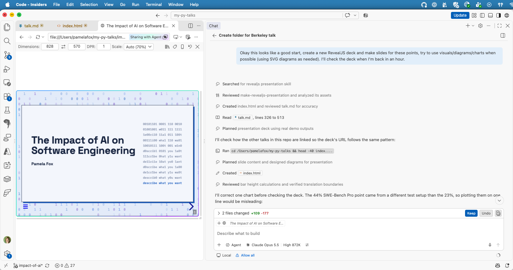
Task: Open more editor actions ellipsis
Action: point(199,26)
